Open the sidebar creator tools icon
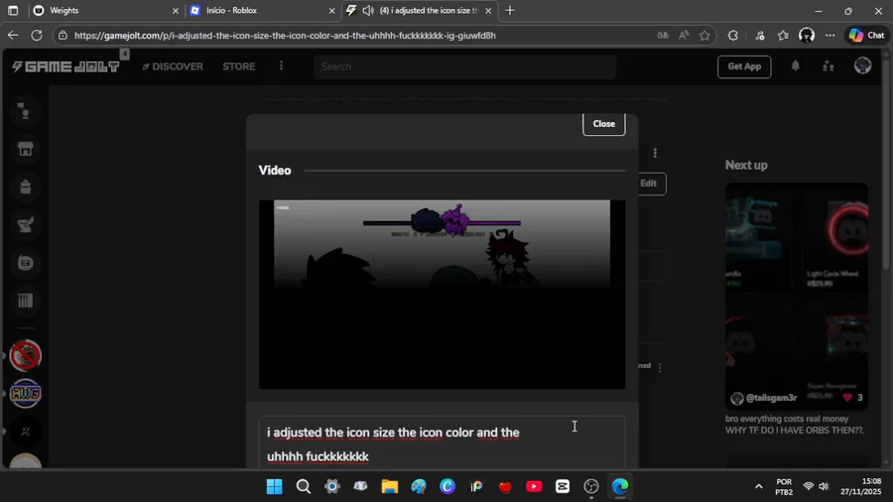 click(x=25, y=262)
